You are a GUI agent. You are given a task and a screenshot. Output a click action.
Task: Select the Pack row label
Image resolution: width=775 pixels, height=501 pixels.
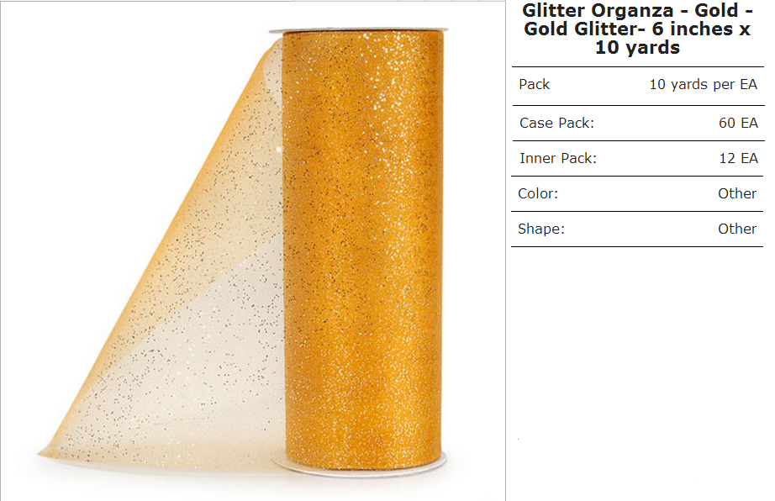[534, 85]
